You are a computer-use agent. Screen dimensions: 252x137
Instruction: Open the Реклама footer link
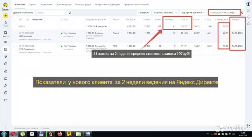[x=45, y=128]
